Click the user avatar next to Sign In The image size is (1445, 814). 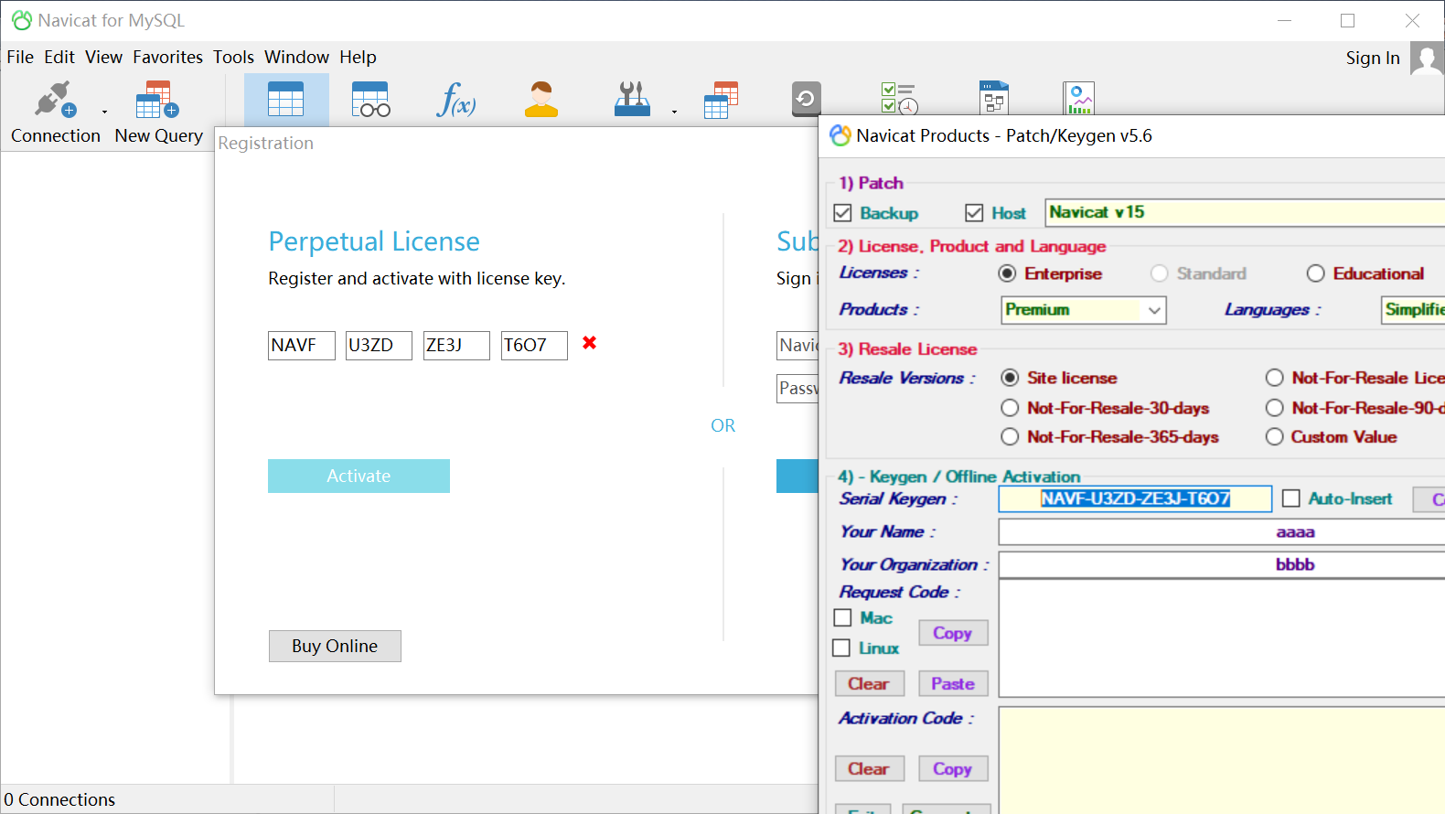coord(1427,59)
